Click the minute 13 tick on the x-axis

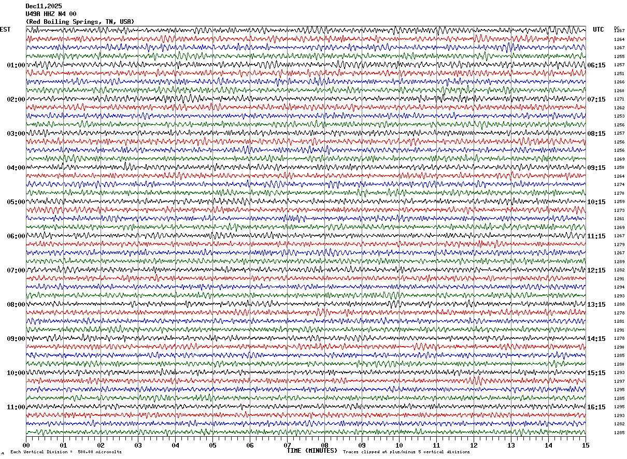511,445
